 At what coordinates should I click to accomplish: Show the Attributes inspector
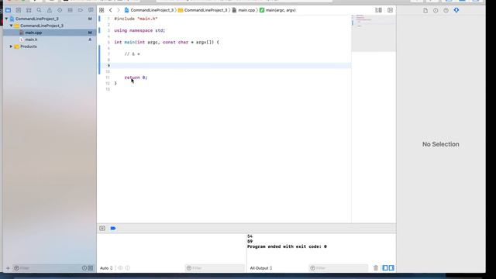(456, 10)
